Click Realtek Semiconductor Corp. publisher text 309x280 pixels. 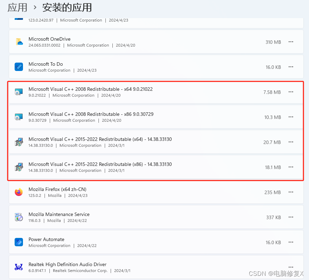coord(80,271)
